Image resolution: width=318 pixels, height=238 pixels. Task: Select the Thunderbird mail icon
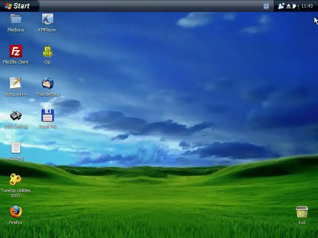click(x=47, y=83)
